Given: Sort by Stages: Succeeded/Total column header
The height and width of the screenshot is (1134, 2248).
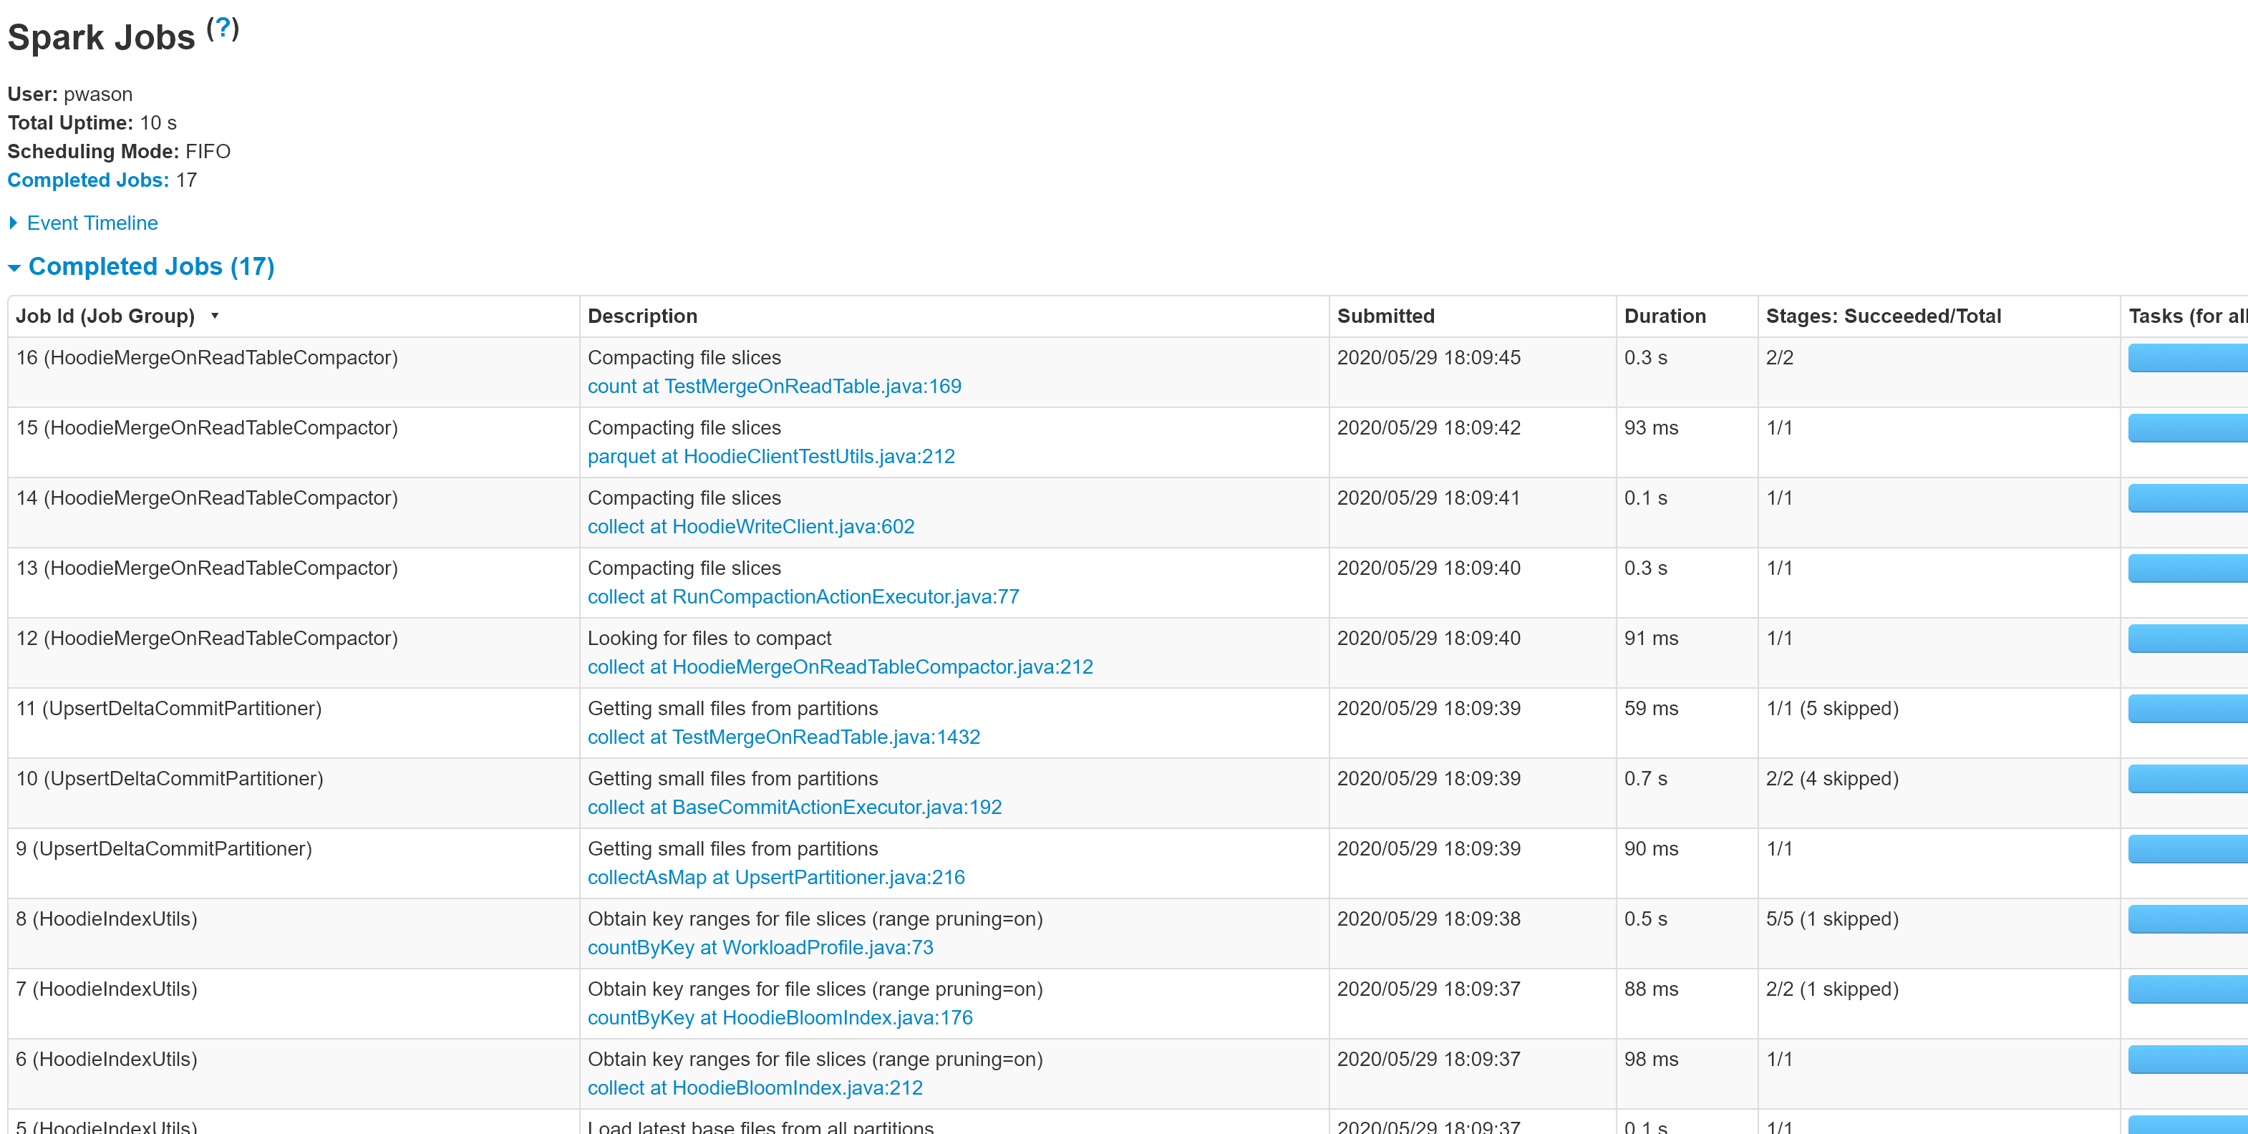Looking at the screenshot, I should pyautogui.click(x=1883, y=316).
